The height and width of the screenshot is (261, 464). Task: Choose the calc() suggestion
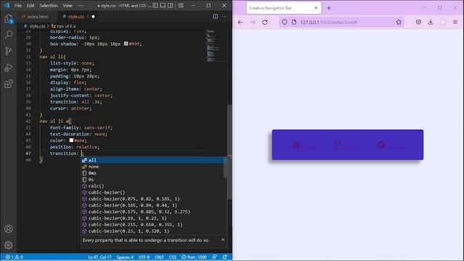click(x=152, y=186)
